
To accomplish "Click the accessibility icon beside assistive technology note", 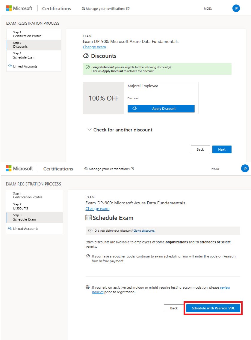I will 87,287.
